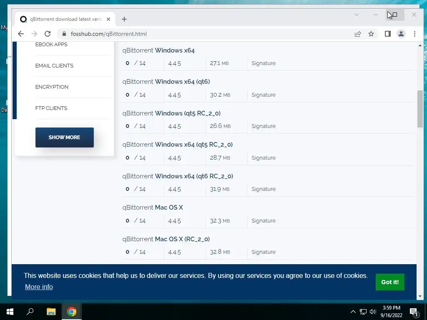This screenshot has width=427, height=320.
Task: Open the Windows Start menu
Action: click(10, 312)
